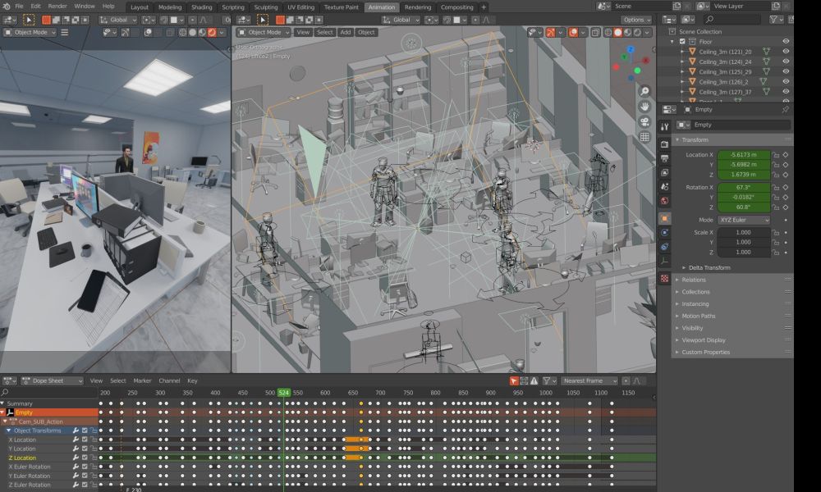Click the current frame 524 marker
This screenshot has height=492, width=821.
click(284, 393)
